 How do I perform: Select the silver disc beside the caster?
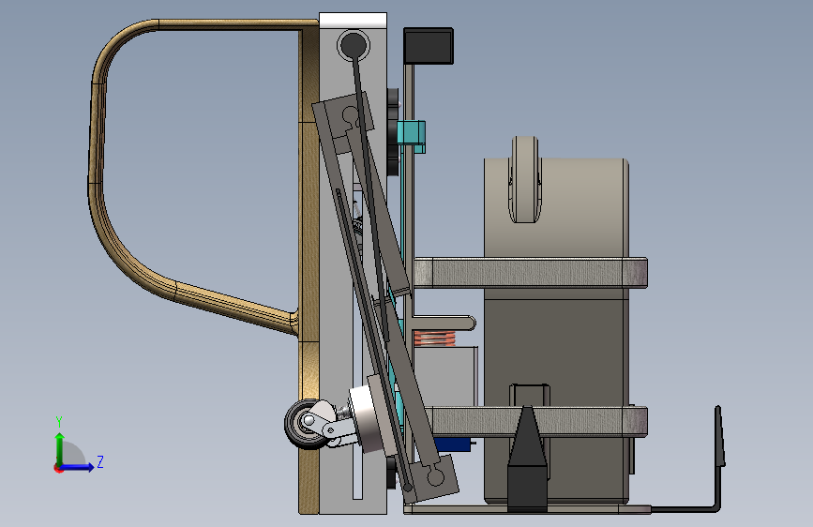pyautogui.click(x=366, y=420)
